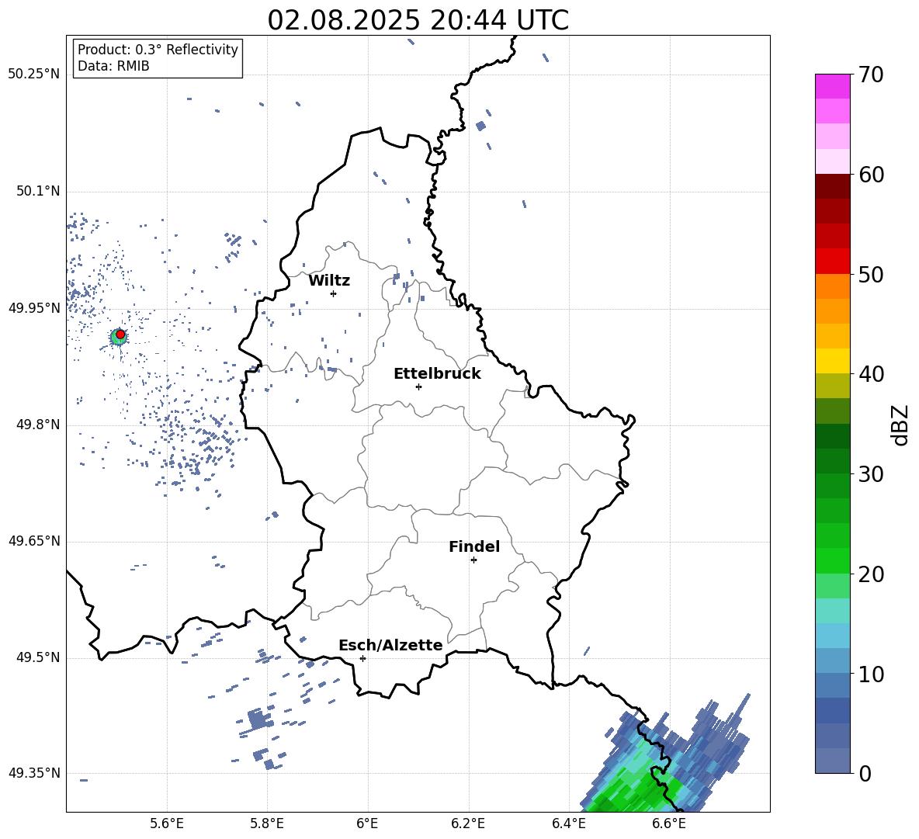Click the 6.4°E longitude label

568,823
